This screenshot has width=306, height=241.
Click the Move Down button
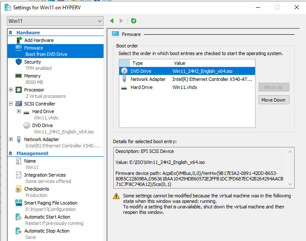(x=274, y=100)
